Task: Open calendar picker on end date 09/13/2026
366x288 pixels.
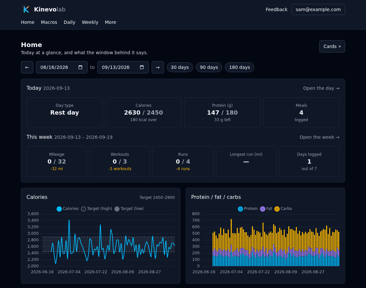Action: click(x=142, y=67)
